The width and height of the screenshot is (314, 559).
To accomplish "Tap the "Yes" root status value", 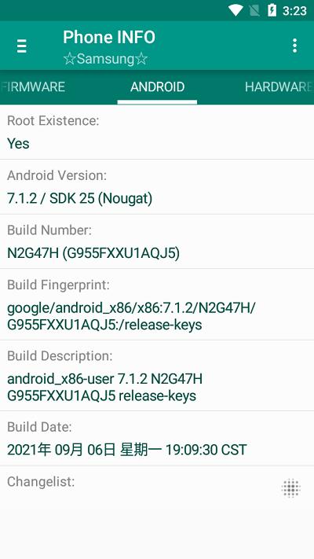I will [18, 144].
